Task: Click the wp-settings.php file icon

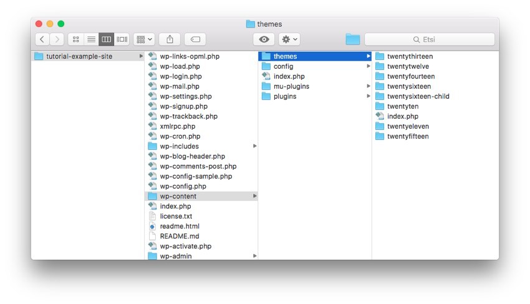Action: 152,96
